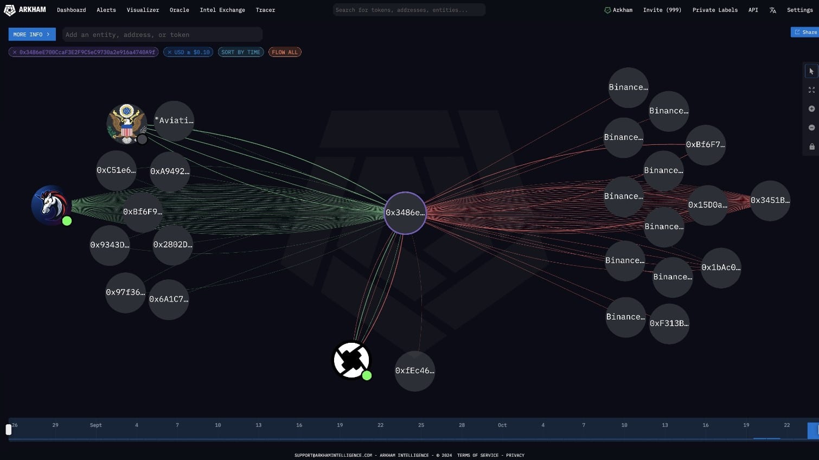Navigate to Intel Exchange
Screen dimensions: 819x460
[222, 10]
